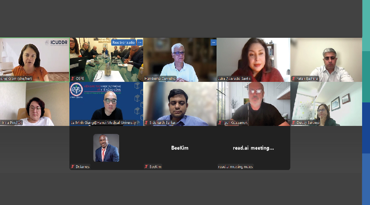The height and width of the screenshot is (205, 370).
Task: Click muted microphone icon beside BeeKim
Action: coord(146,166)
